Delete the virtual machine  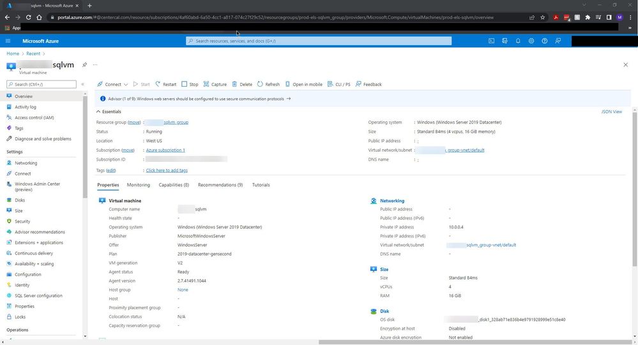tap(242, 84)
